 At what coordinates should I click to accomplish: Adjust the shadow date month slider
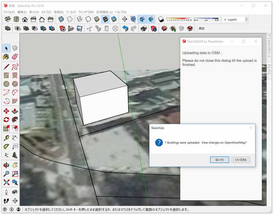[x=179, y=19]
